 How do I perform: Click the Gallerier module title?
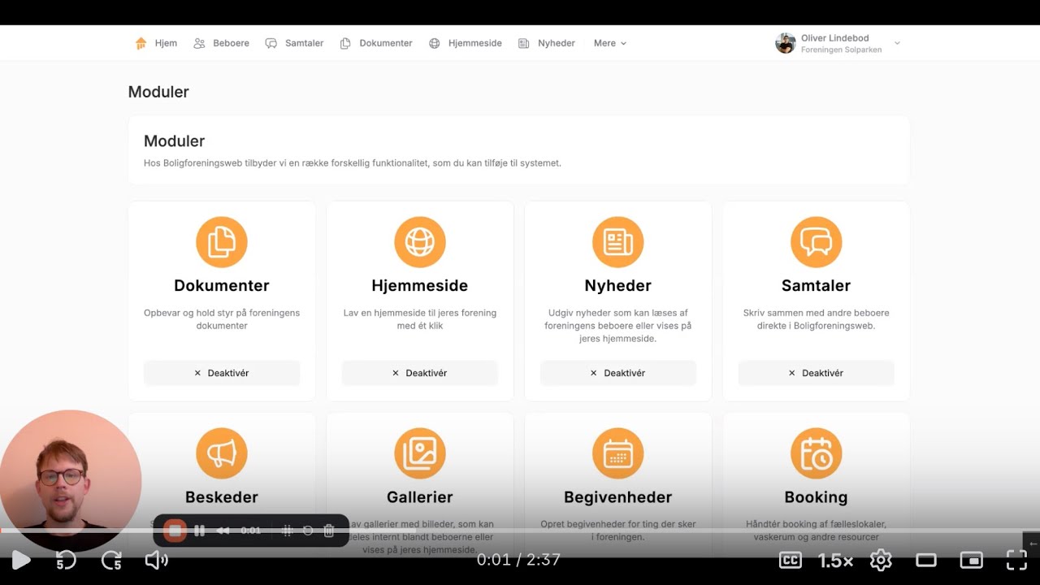pos(420,497)
